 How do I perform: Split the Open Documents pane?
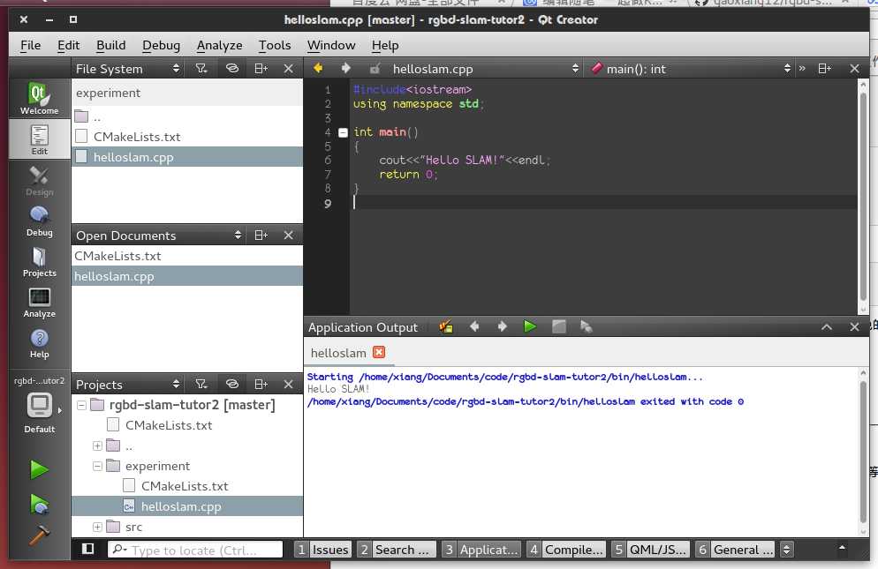[x=261, y=235]
